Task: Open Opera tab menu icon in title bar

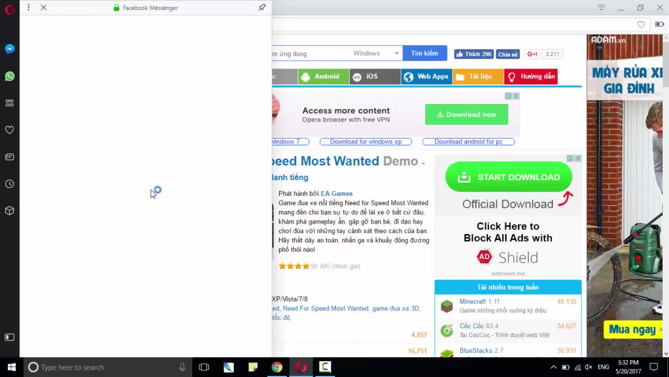Action: (x=601, y=7)
